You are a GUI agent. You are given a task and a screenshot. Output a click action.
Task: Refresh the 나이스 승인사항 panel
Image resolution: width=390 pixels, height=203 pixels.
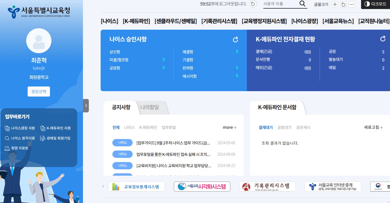(x=235, y=40)
